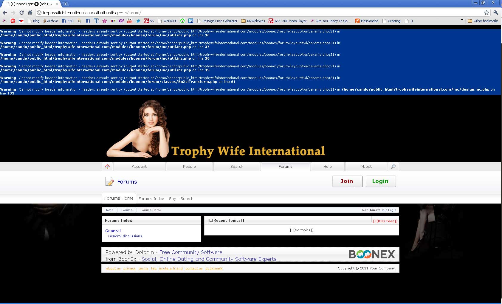This screenshot has width=502, height=304.
Task: Bookmark this page with the star icon
Action: [486, 13]
